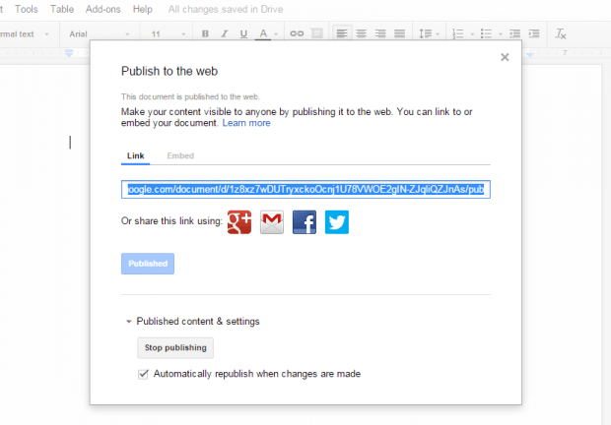This screenshot has width=611, height=425.
Task: Click the insert link toolbar icon
Action: (297, 34)
